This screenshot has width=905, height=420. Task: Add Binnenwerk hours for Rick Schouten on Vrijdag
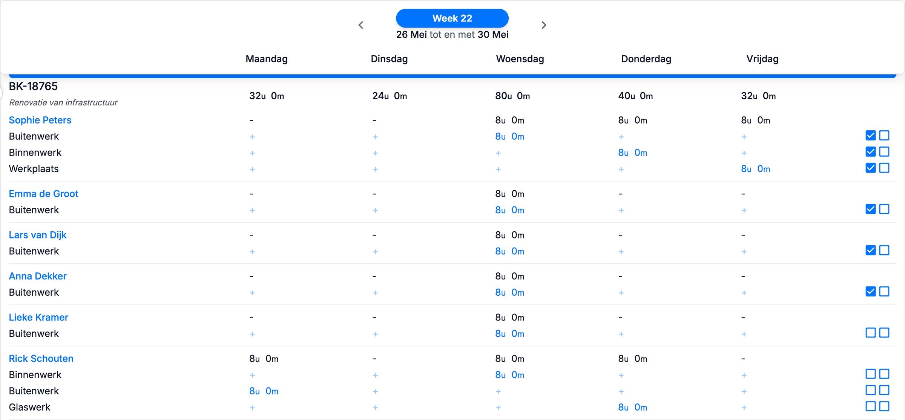point(744,375)
